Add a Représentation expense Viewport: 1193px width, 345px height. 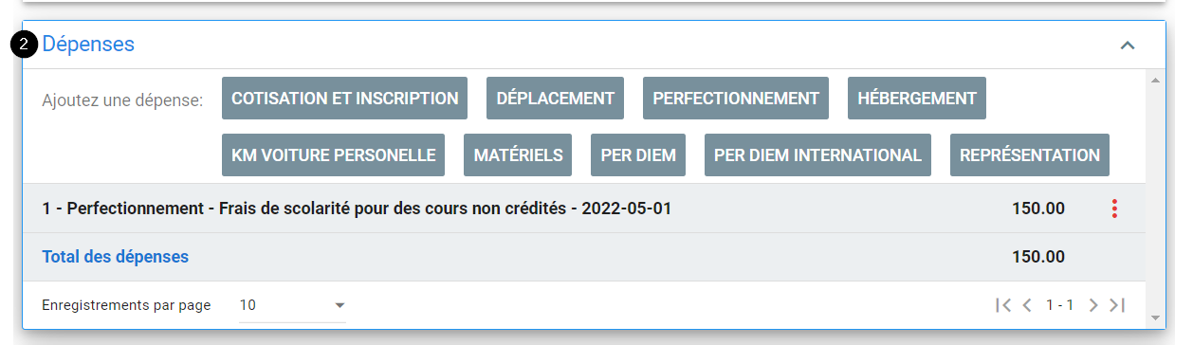tap(1030, 155)
